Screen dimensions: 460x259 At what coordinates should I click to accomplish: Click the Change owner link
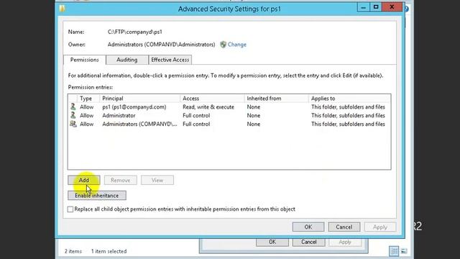(236, 45)
